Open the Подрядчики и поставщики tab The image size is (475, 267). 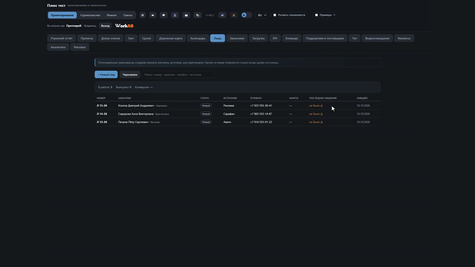coord(325,38)
